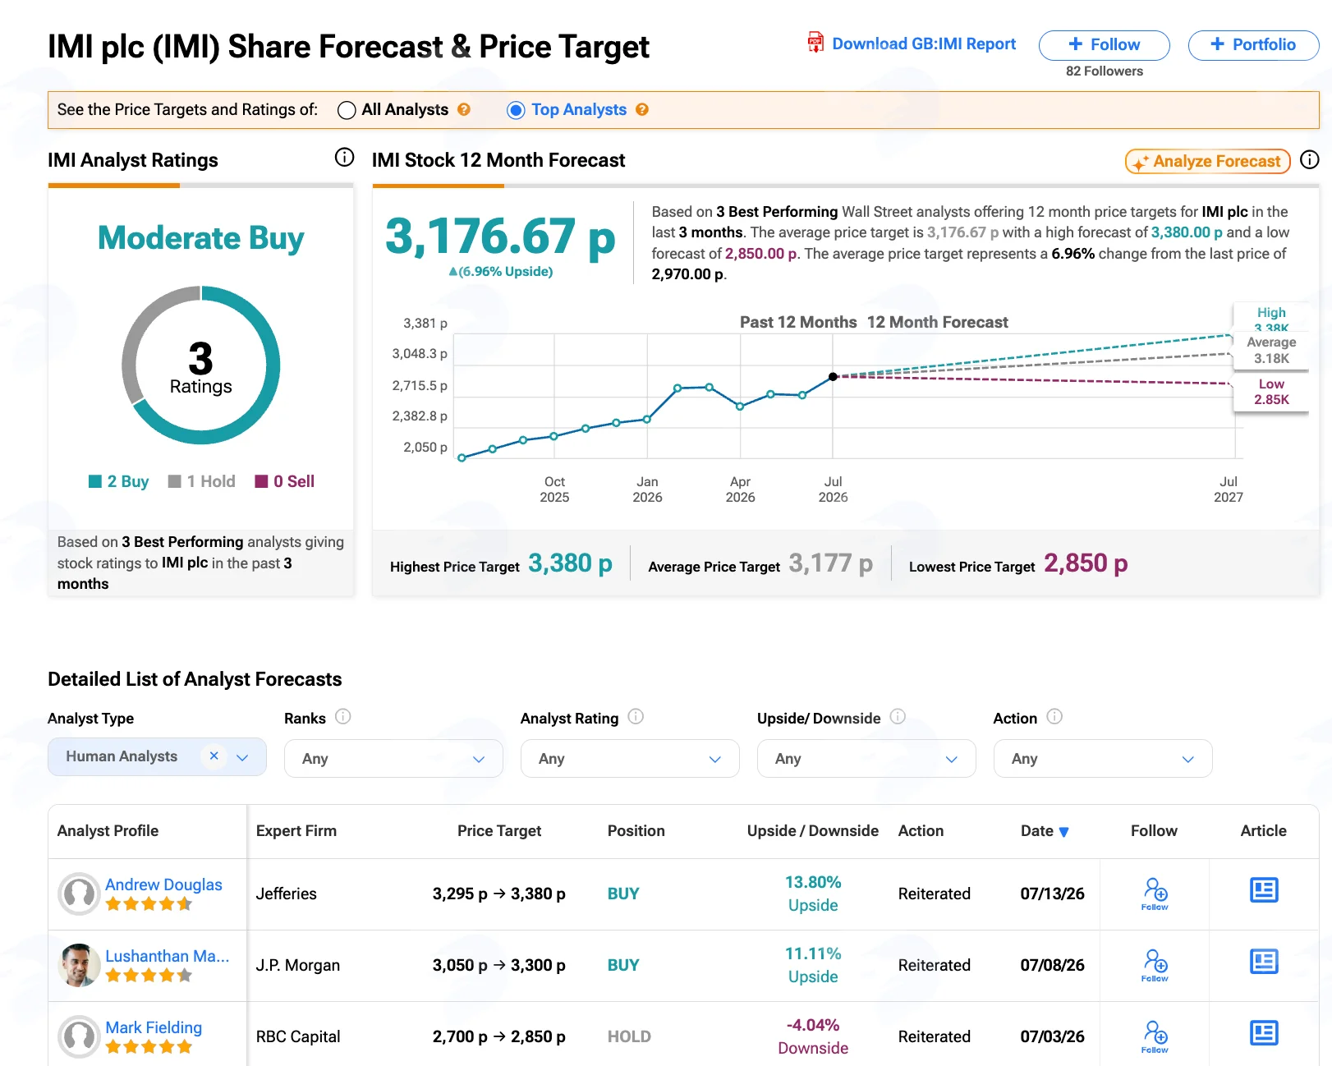Viewport: 1332px width, 1066px height.
Task: Clear the Human Analysts filter
Action: (x=214, y=756)
